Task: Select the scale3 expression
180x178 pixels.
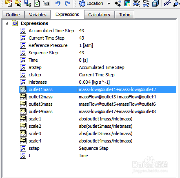Action: 35,133
